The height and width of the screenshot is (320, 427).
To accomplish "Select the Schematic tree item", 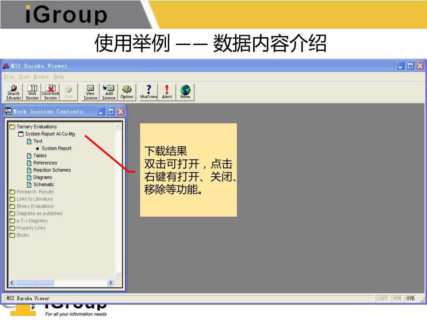I will 44,185.
